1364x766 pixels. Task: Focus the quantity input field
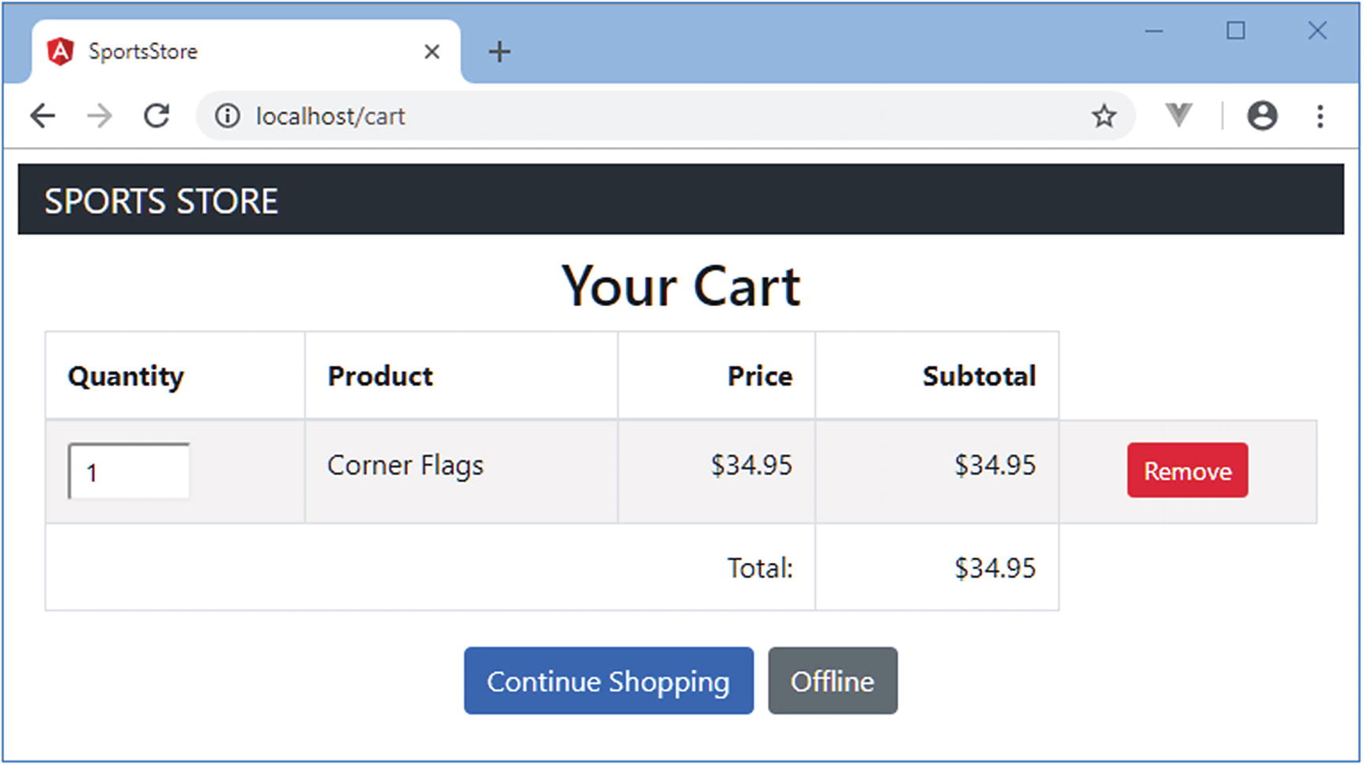click(130, 472)
